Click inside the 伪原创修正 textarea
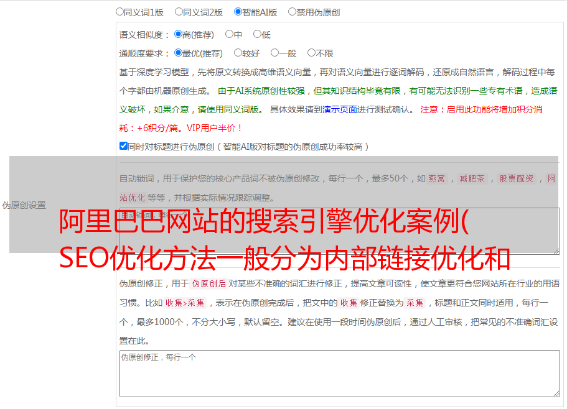 point(340,374)
